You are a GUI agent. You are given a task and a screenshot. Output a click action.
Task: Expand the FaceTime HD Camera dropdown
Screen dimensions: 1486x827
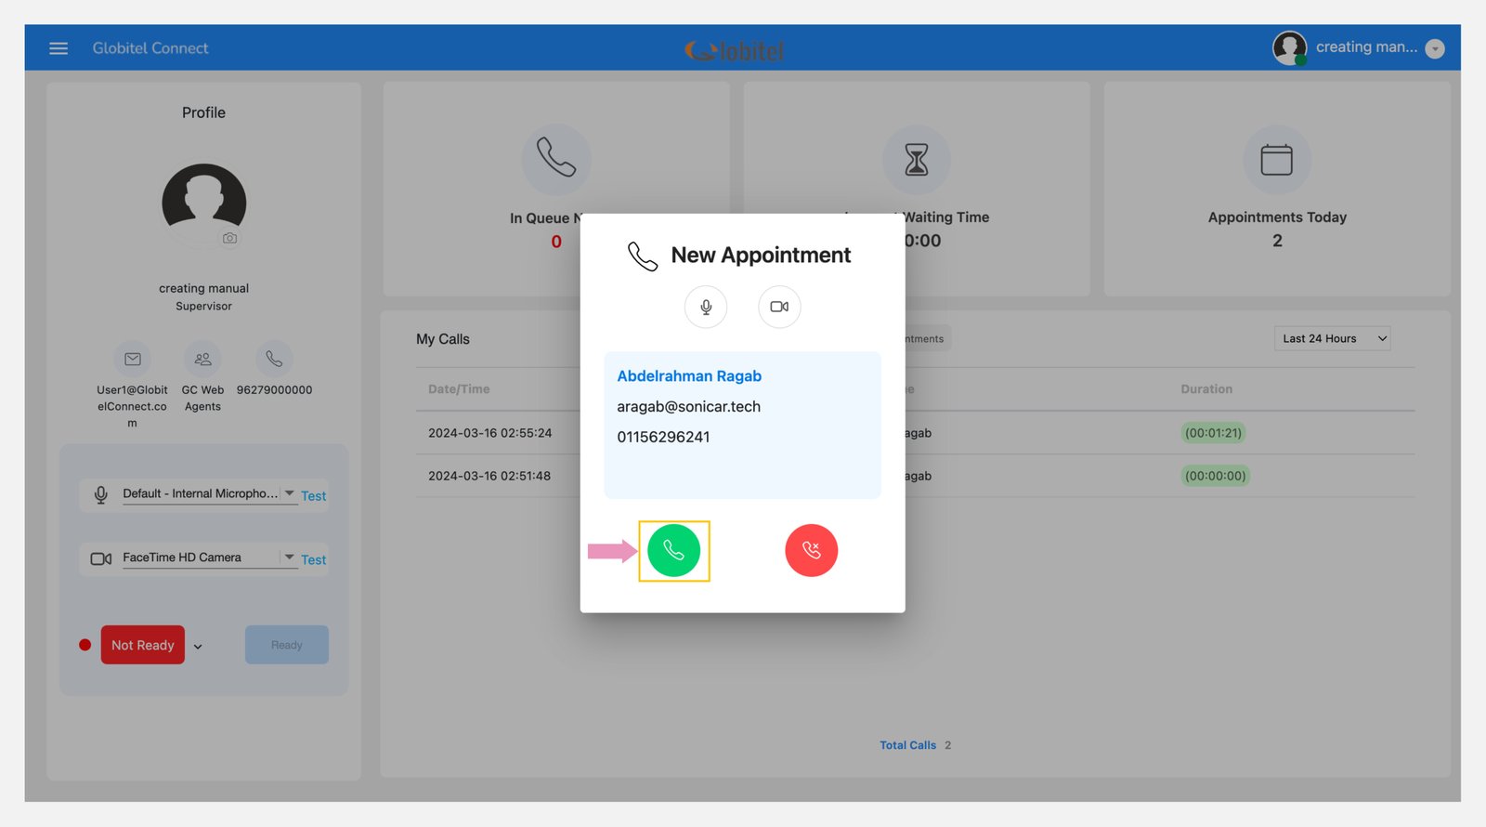[290, 558]
